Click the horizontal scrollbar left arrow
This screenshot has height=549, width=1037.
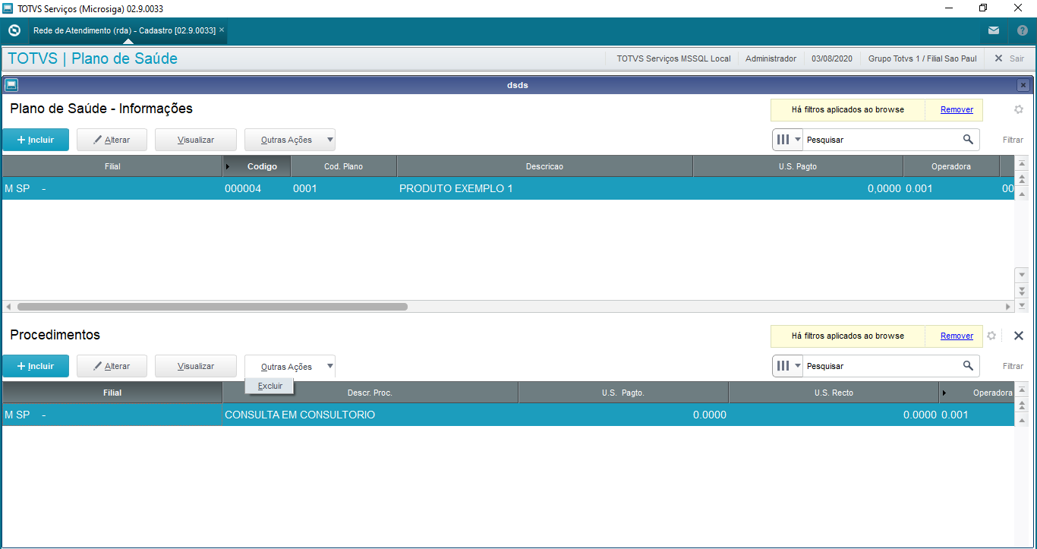coord(8,307)
